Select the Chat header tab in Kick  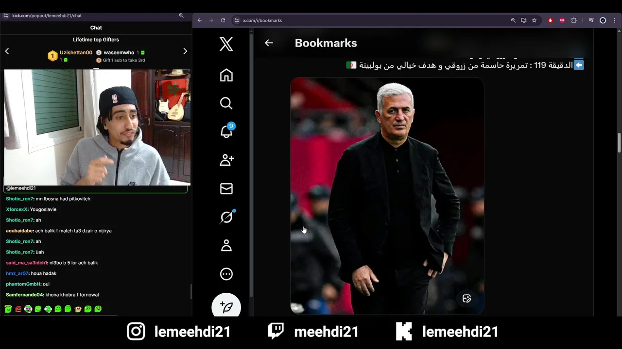(x=96, y=28)
